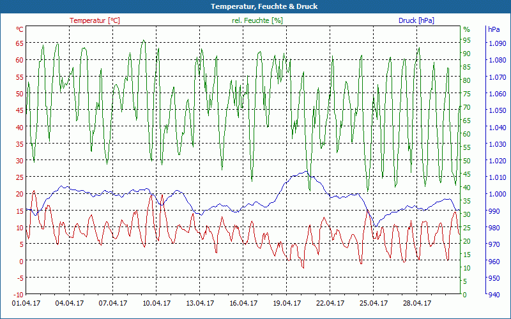511x319 pixels.
Task: Click 990 on the blue pressure axis
Action: 494,211
